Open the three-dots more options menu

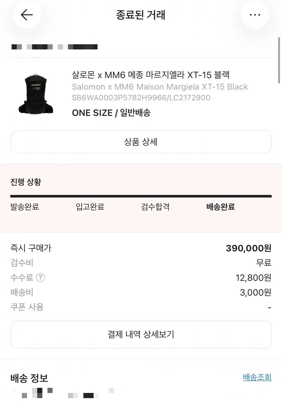(x=255, y=15)
